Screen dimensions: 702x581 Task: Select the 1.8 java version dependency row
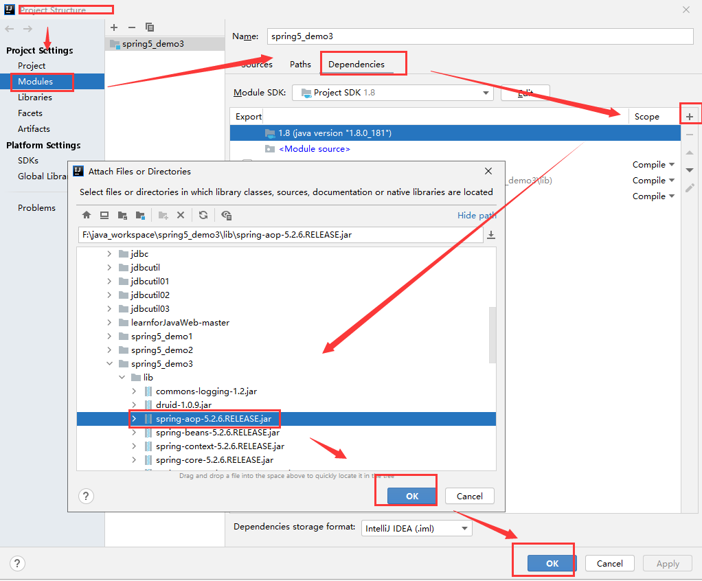coord(455,133)
